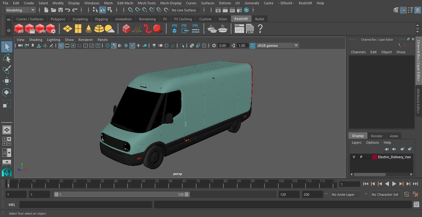Viewport: 422px width, 217px height.
Task: Toggle textured display checker icon
Action: click(132, 46)
